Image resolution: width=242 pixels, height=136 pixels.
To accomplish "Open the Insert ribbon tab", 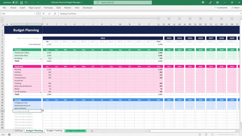I will click(x=22, y=8).
